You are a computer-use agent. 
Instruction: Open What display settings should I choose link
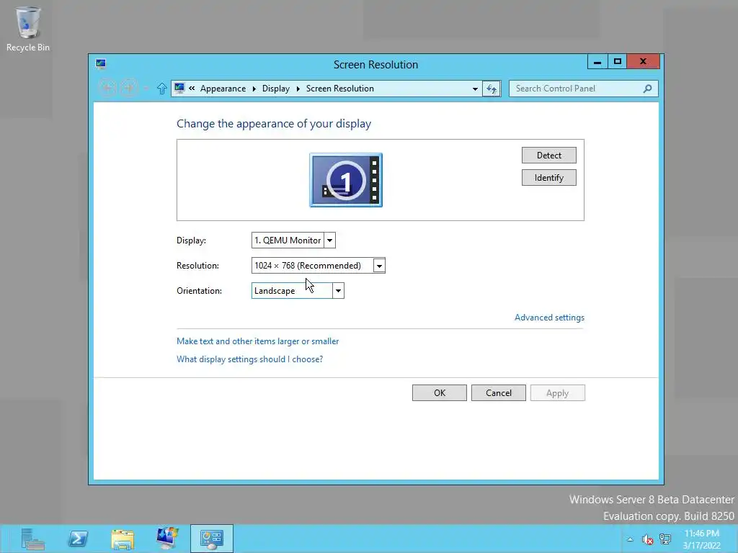pos(249,359)
